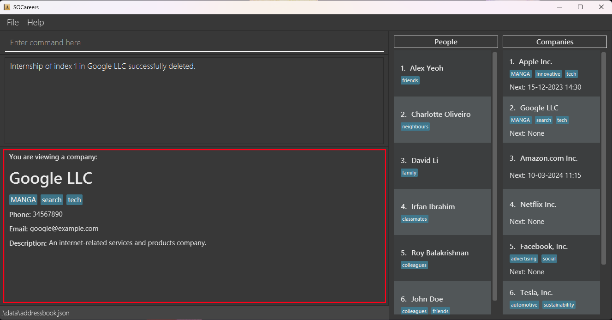Click the command input field
This screenshot has height=320, width=612.
click(194, 42)
